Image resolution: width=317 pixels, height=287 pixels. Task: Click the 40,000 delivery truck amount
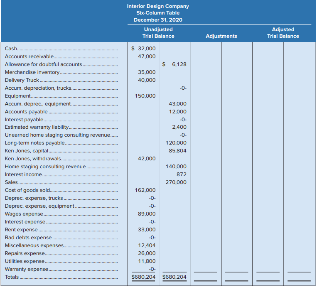[x=147, y=80]
